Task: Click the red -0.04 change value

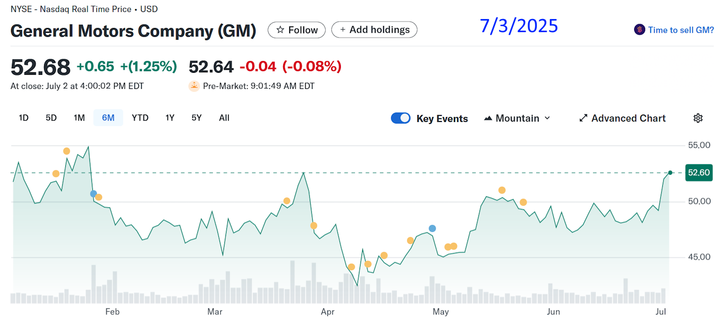Action: click(x=258, y=66)
